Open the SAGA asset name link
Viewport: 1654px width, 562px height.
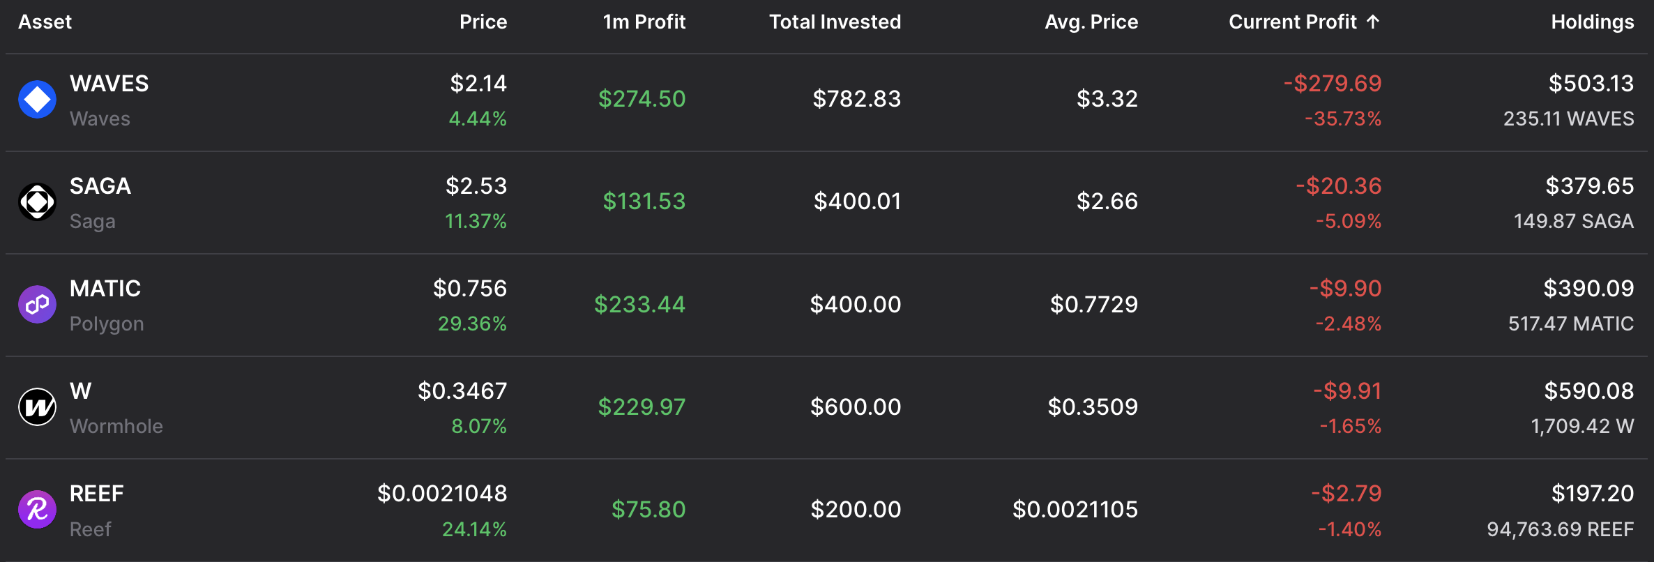point(100,186)
